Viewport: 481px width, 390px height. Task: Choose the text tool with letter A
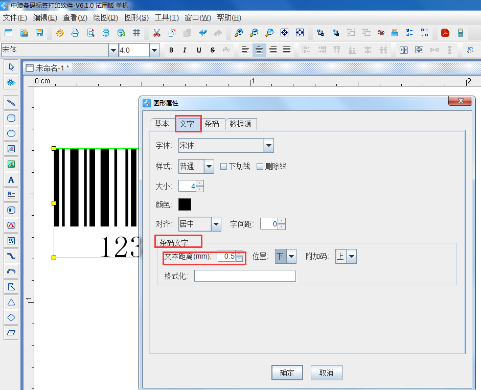coord(11,179)
